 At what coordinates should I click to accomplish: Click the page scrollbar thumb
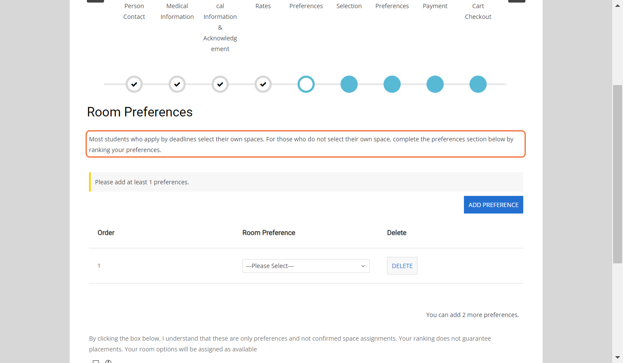(617, 174)
